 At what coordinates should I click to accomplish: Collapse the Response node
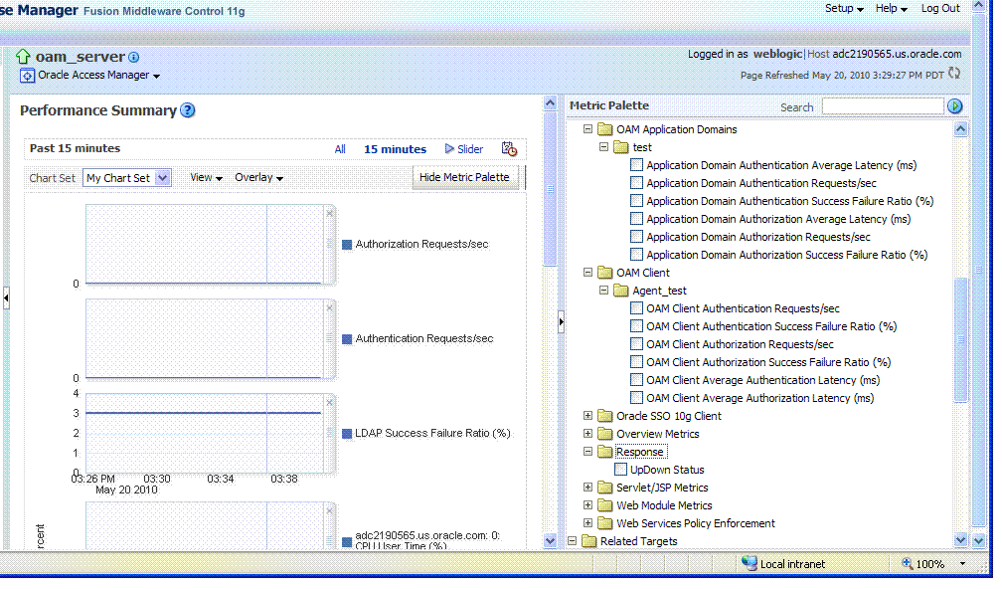click(587, 452)
